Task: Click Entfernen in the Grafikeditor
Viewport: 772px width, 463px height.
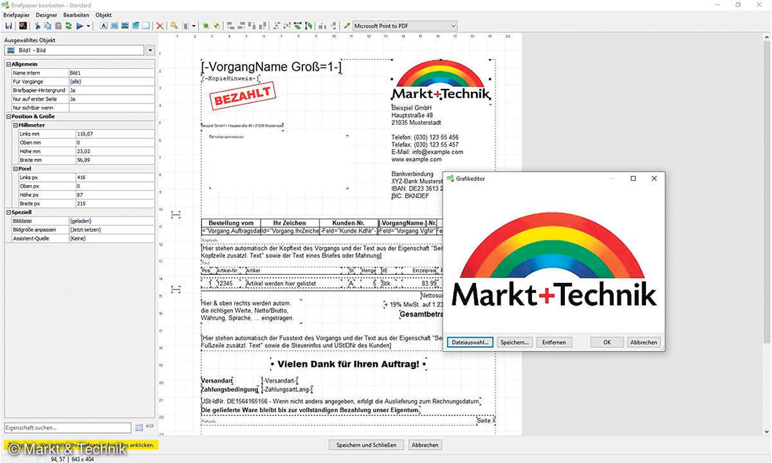Action: coord(554,342)
